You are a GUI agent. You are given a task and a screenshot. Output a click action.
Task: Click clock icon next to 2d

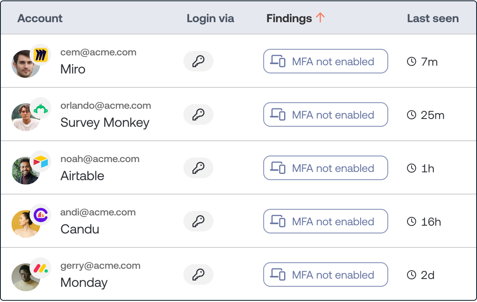pos(411,275)
